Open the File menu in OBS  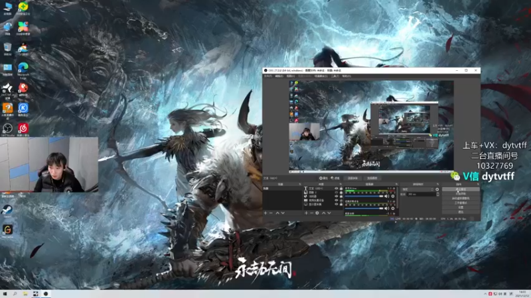click(268, 76)
